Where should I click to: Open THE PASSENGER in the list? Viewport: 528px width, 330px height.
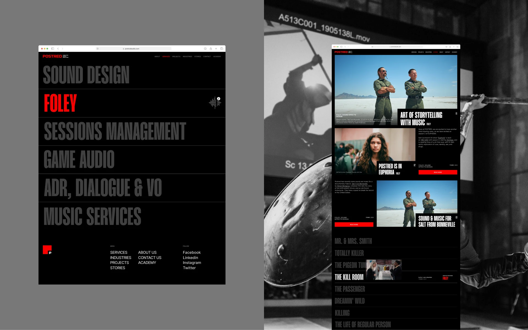pos(350,289)
